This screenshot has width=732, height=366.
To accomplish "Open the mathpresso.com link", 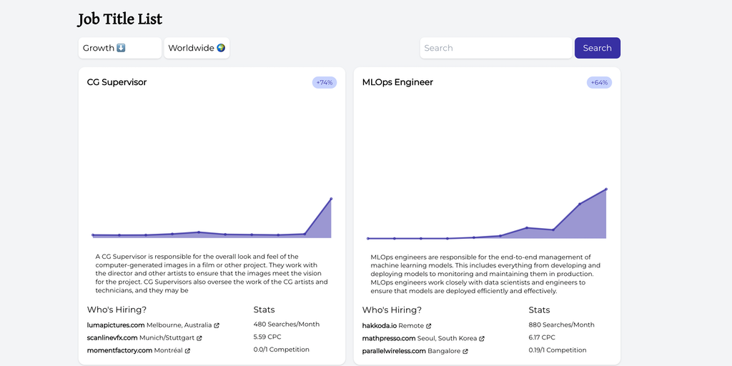I will (x=389, y=338).
